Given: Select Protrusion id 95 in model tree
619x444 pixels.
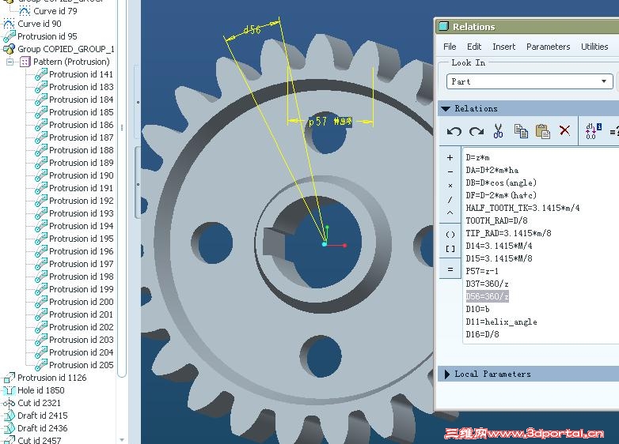Looking at the screenshot, I should click(47, 36).
